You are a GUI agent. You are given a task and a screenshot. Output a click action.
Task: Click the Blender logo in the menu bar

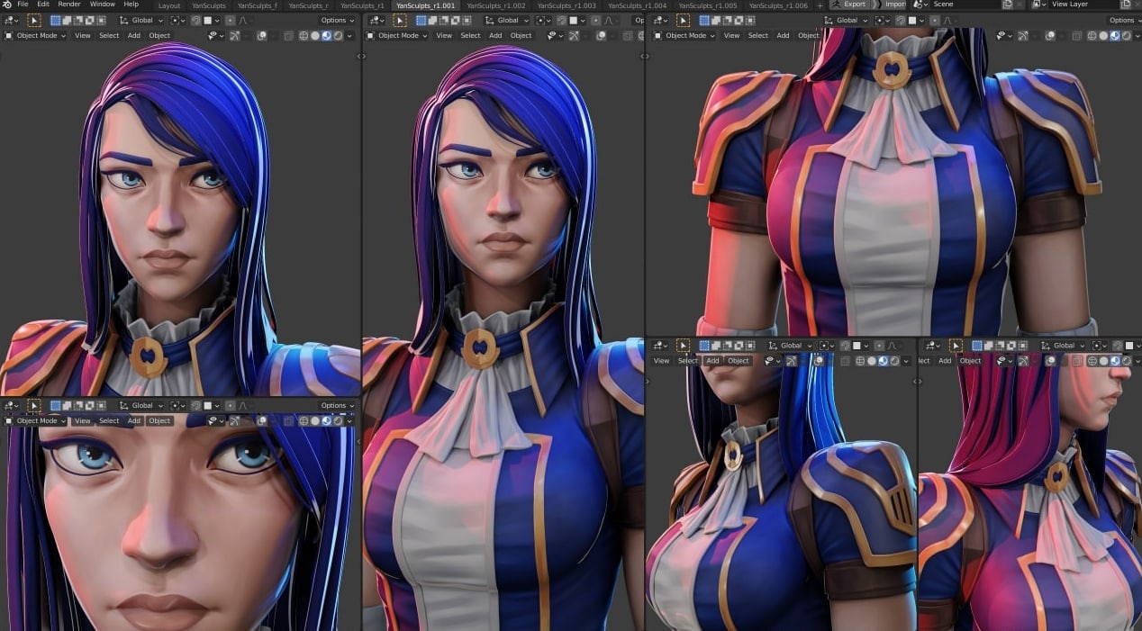7,5
